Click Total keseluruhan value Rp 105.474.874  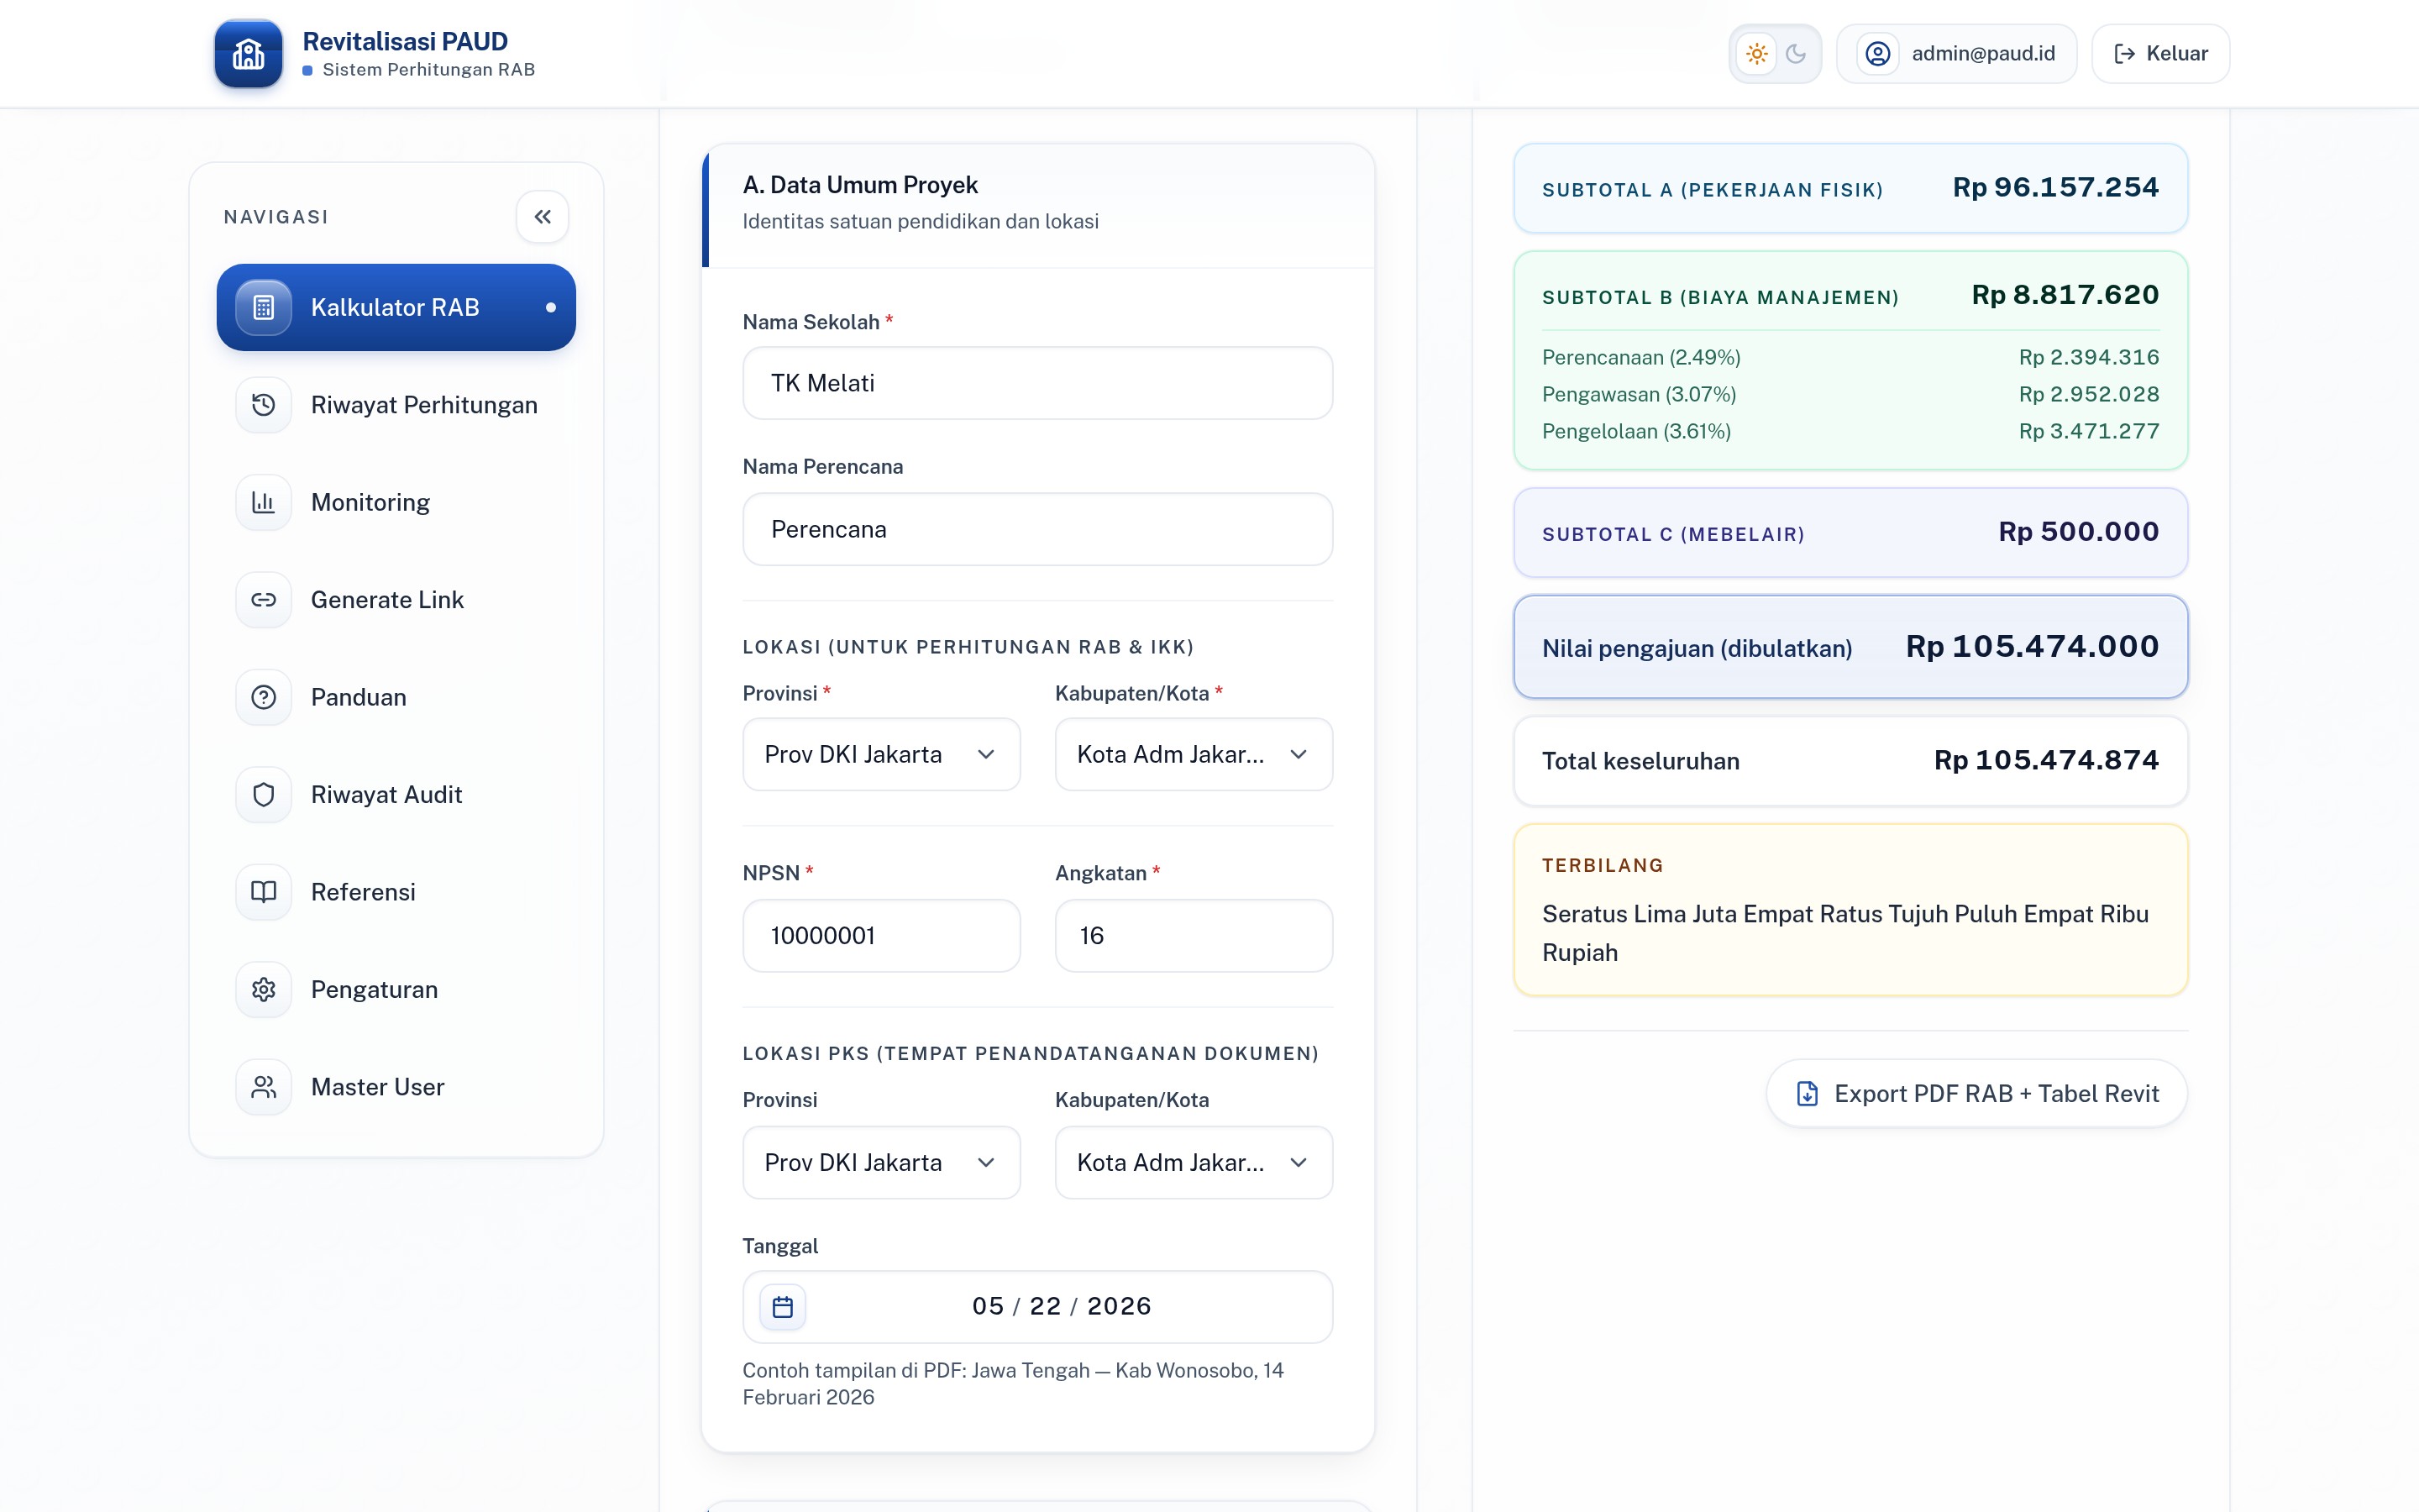[x=2046, y=760]
